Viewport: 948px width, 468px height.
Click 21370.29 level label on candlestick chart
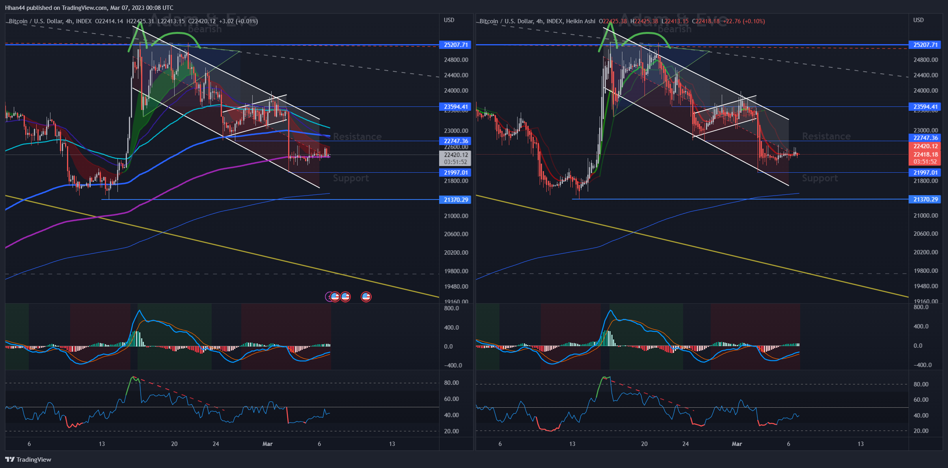tap(456, 200)
